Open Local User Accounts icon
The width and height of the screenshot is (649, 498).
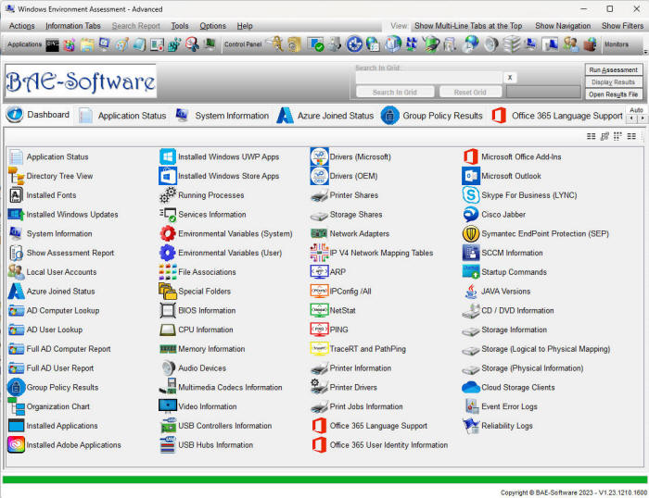(x=16, y=272)
